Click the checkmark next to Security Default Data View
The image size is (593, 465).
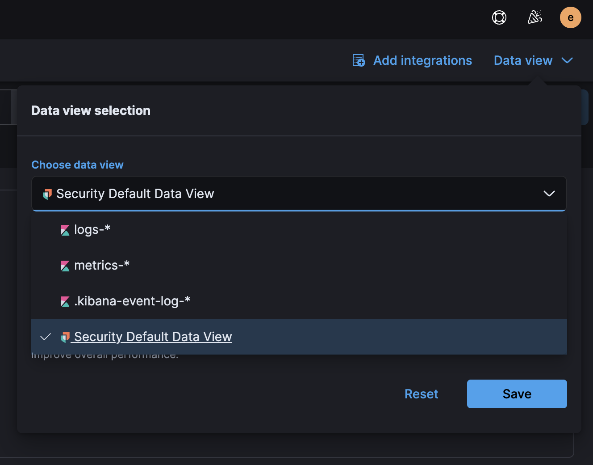[x=45, y=337]
